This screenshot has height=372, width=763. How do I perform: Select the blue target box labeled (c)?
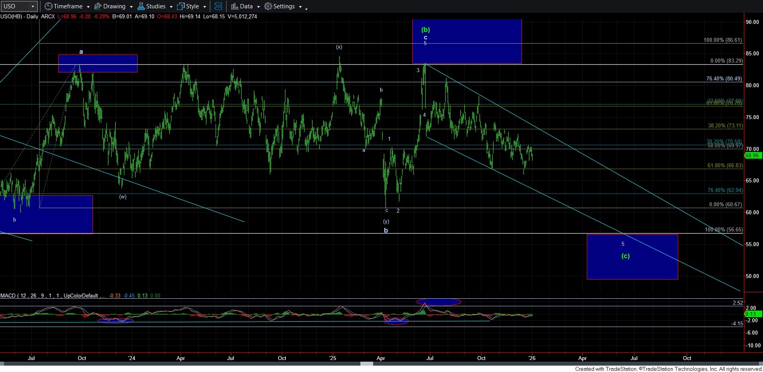pyautogui.click(x=632, y=267)
